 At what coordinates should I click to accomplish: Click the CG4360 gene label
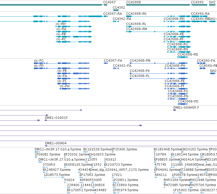coord(197,2)
